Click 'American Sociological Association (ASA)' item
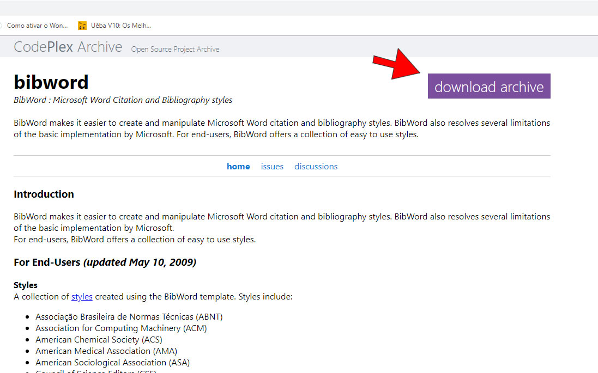The height and width of the screenshot is (373, 598). coord(112,362)
